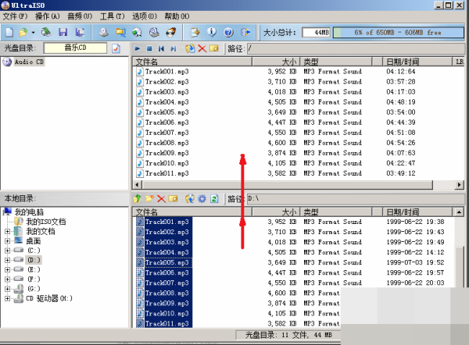This screenshot has width=469, height=345.
Task: Click the Refresh icon in local toolbar
Action: (214, 198)
